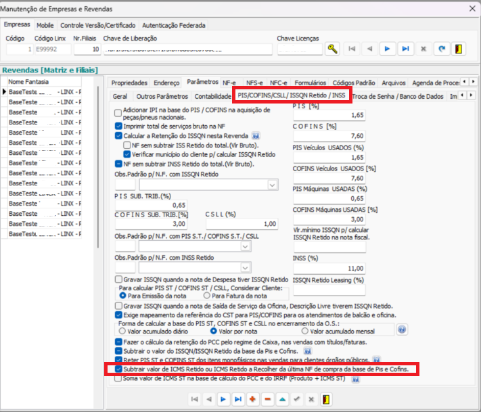Enable Adicionar IPI na base do PIS/COFINS
Viewport: 481px width, 412px height.
118,113
